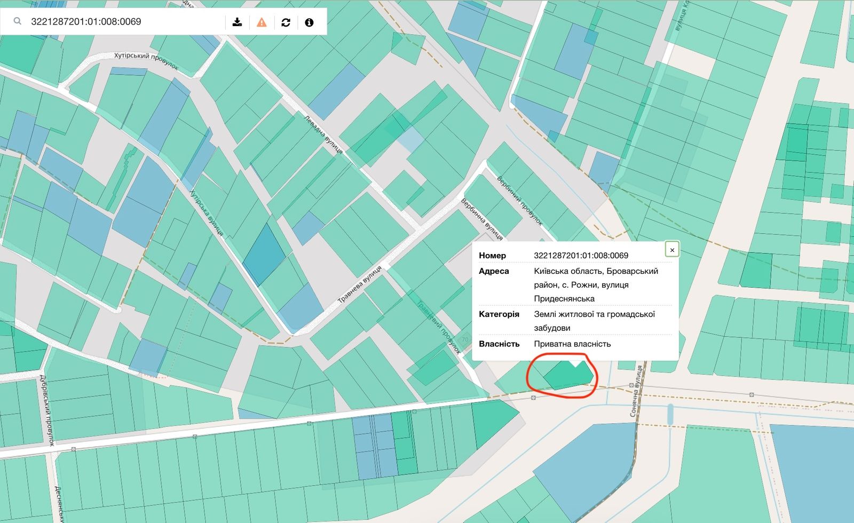Screen dimensions: 854x523
Task: Close the parcel info popup
Action: tap(672, 249)
